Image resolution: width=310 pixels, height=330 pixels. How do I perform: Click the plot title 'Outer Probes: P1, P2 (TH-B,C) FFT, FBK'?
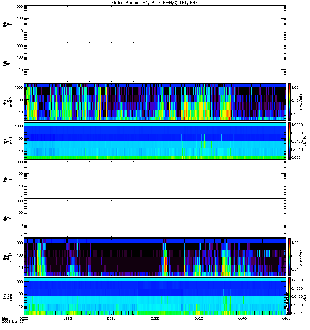click(155, 3)
